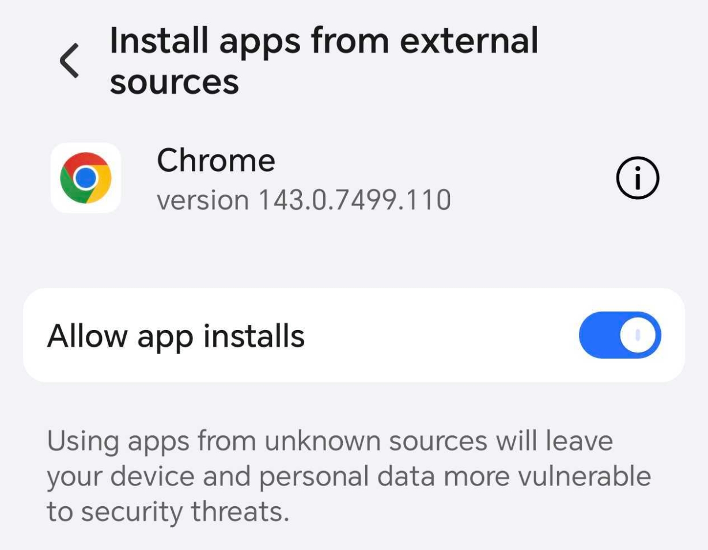Open Chrome app info via the circled i
Image resolution: width=708 pixels, height=550 pixels.
click(x=637, y=179)
